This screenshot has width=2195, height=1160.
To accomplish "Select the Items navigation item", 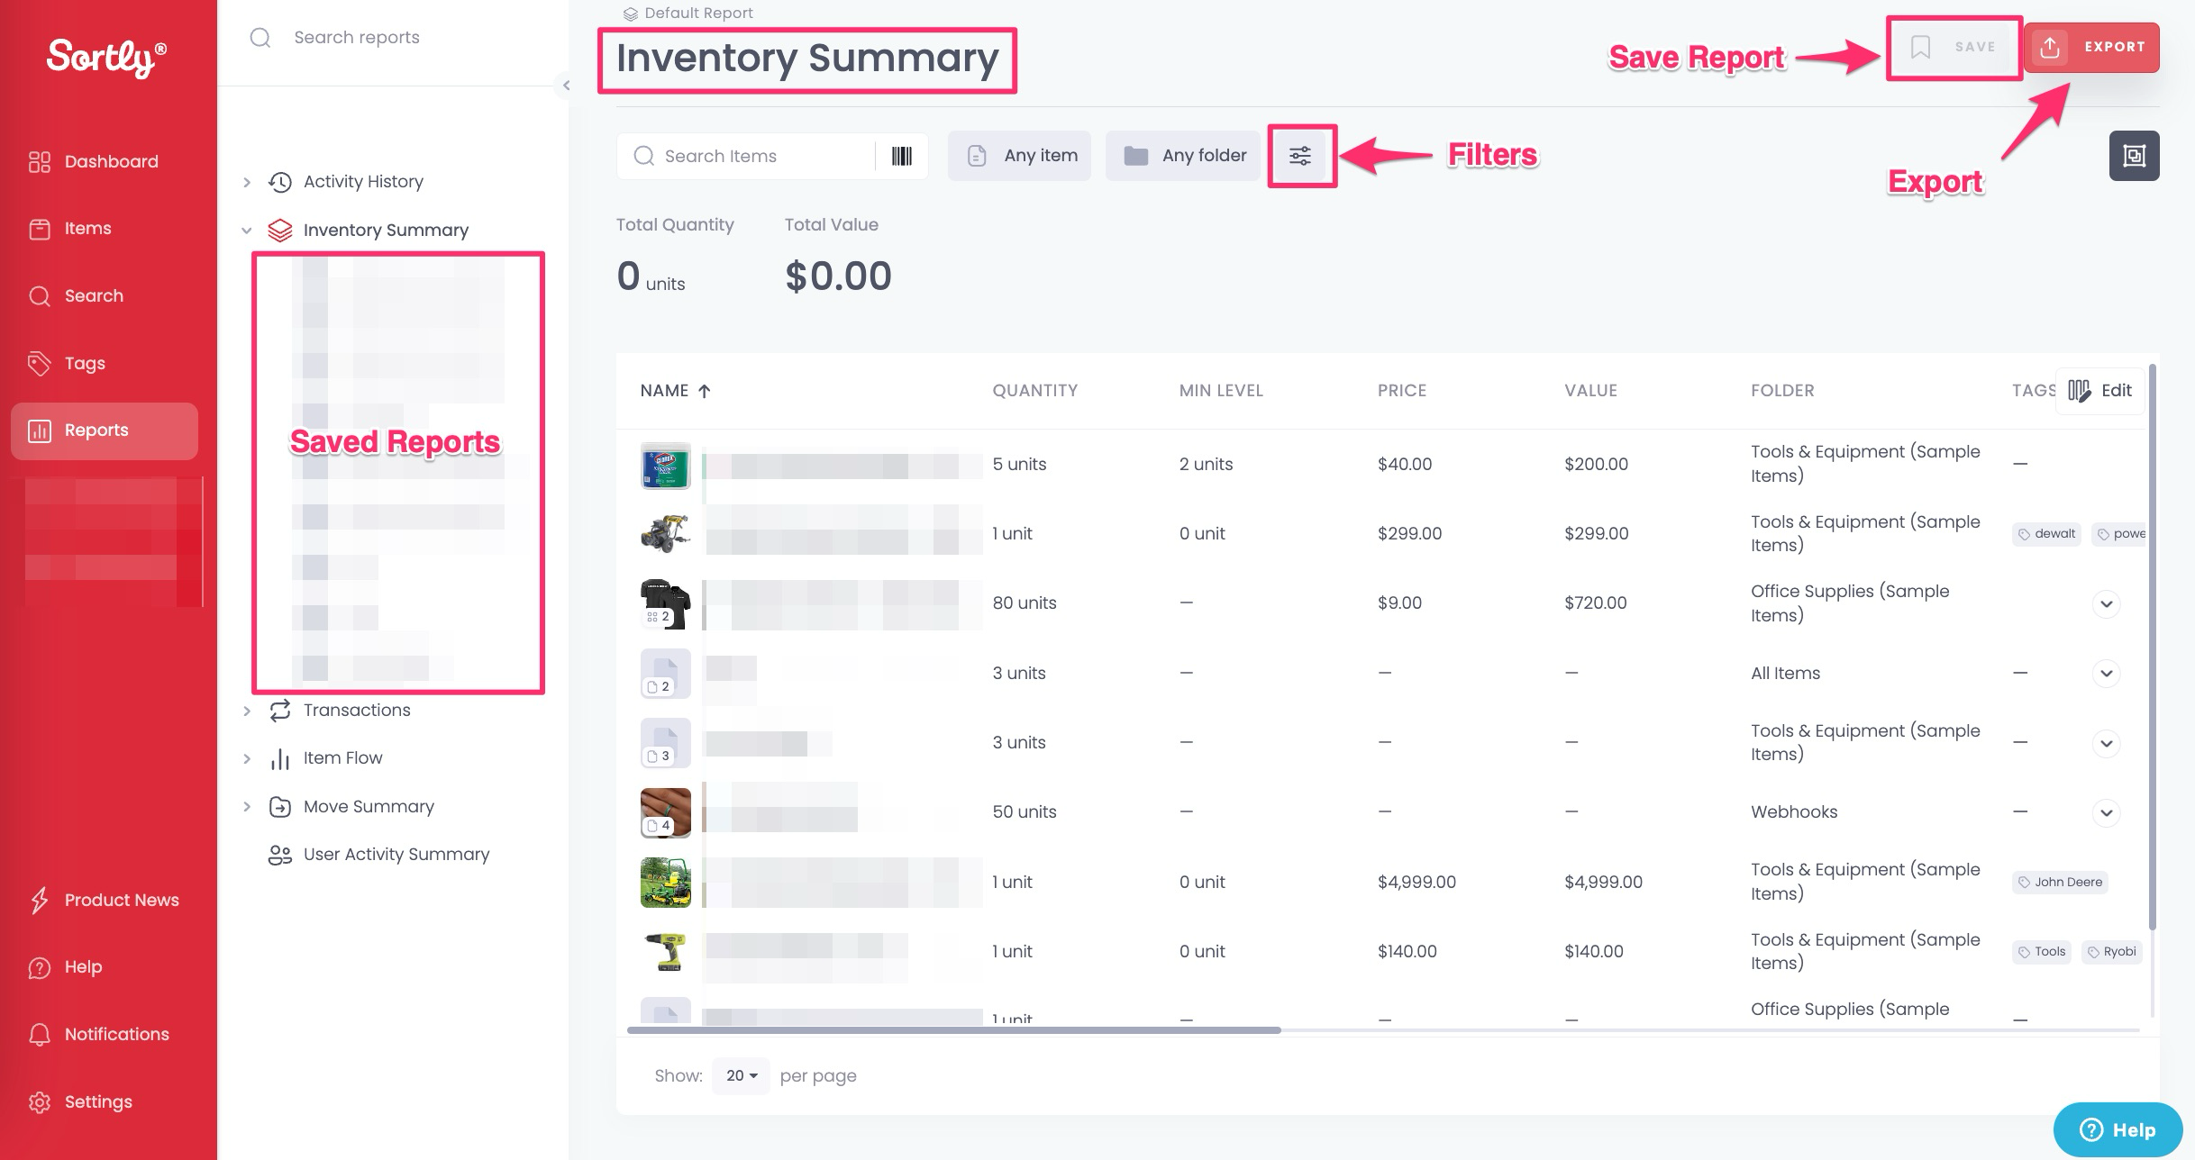I will point(87,229).
